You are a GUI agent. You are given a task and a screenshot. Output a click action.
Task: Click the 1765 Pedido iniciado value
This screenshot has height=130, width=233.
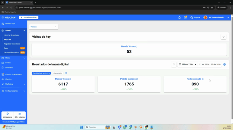129,84
